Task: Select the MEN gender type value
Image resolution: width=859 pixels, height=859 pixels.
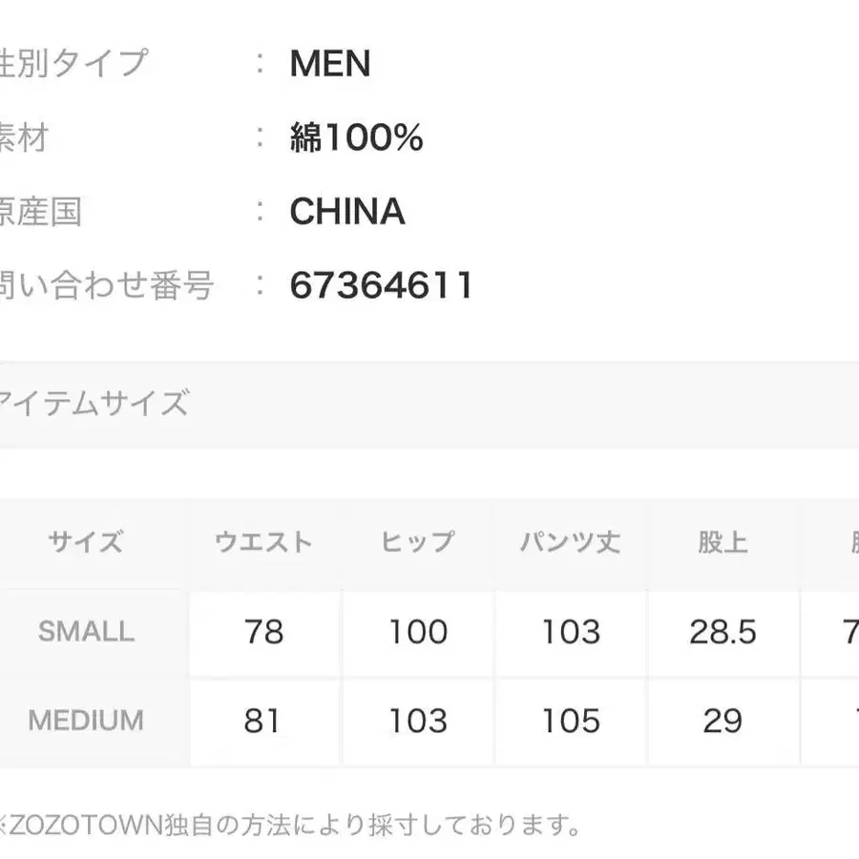Action: [330, 64]
